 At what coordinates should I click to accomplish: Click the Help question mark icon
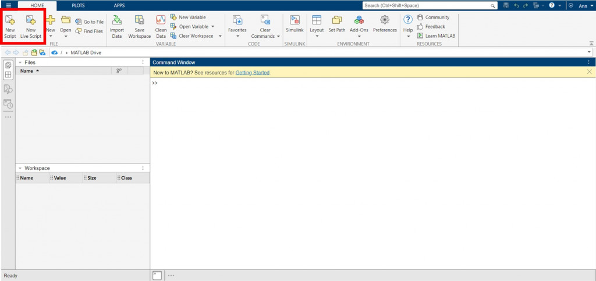408,20
